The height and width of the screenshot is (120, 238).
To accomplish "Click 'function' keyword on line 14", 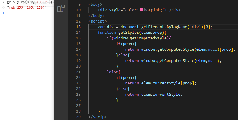I will (x=107, y=33).
